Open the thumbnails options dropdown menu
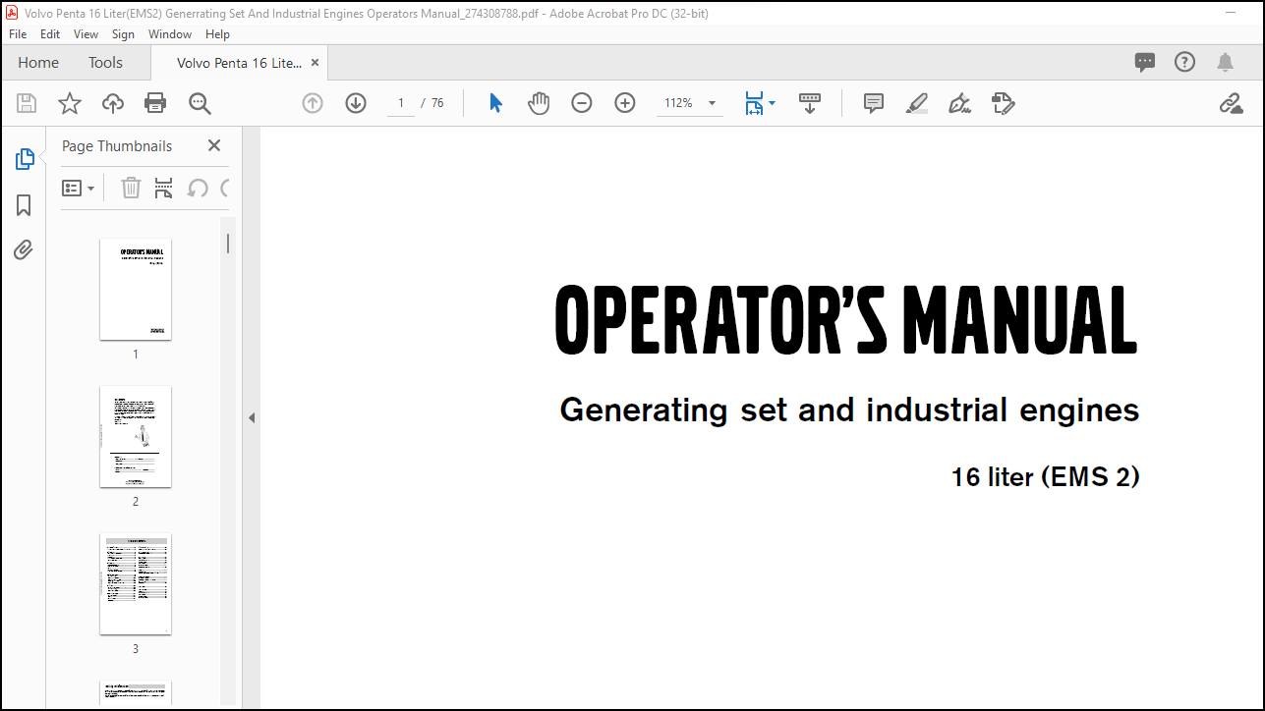1265x711 pixels. pyautogui.click(x=79, y=188)
